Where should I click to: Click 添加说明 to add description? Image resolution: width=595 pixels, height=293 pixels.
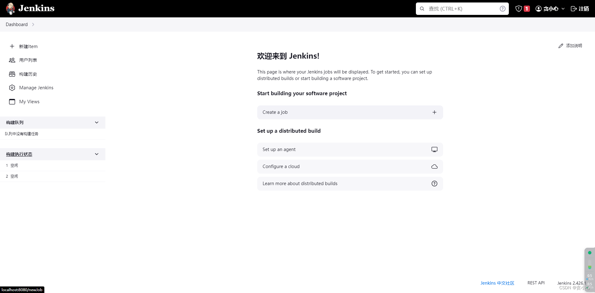pyautogui.click(x=574, y=46)
